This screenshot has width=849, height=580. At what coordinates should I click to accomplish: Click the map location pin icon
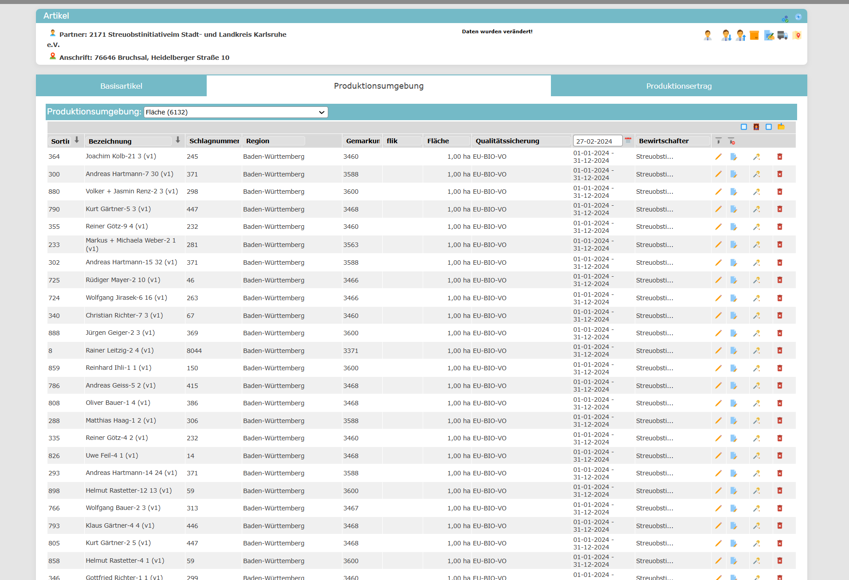[x=797, y=35]
